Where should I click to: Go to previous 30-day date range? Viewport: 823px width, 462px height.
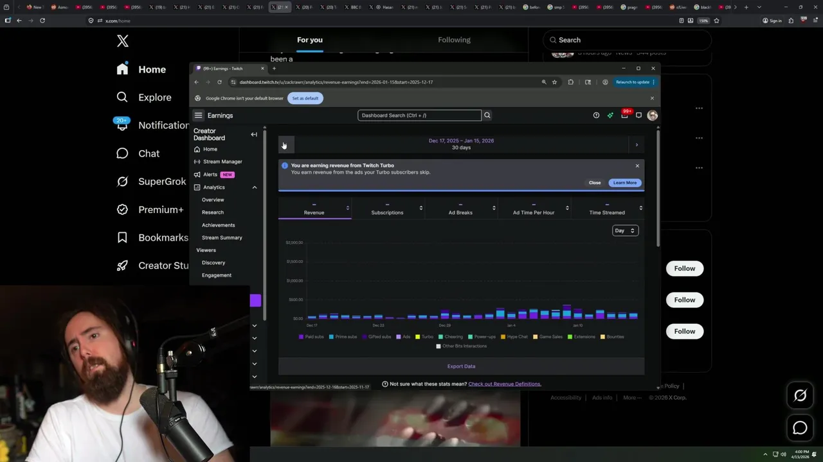(285, 145)
